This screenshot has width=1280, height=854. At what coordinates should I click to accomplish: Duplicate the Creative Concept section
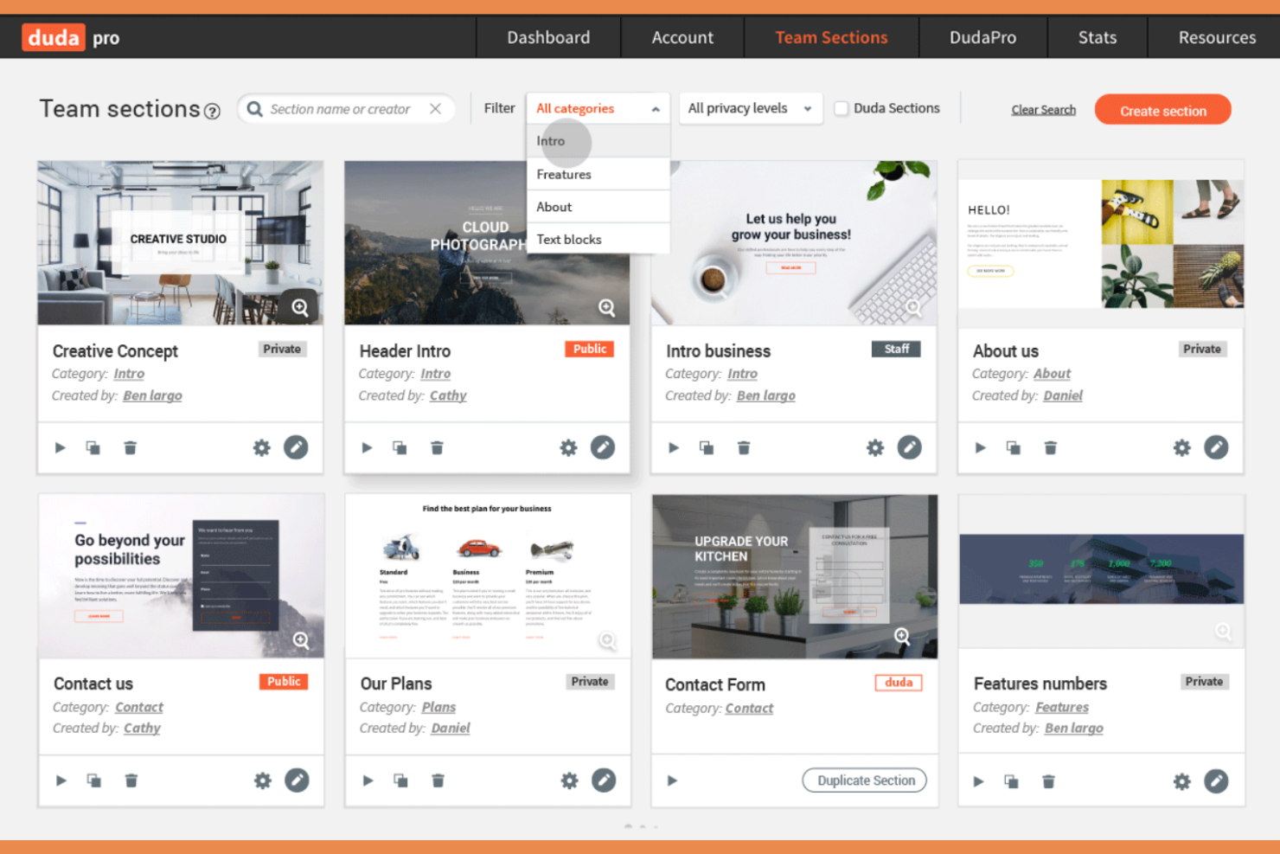[93, 448]
